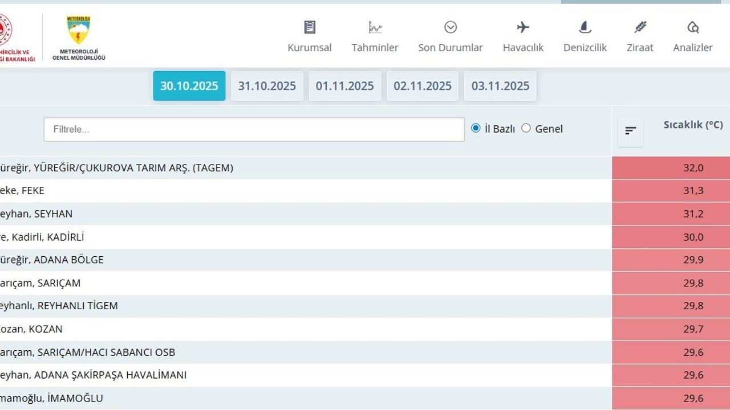Select the Ziraat wheat icon
730x410 pixels.
[x=640, y=26]
